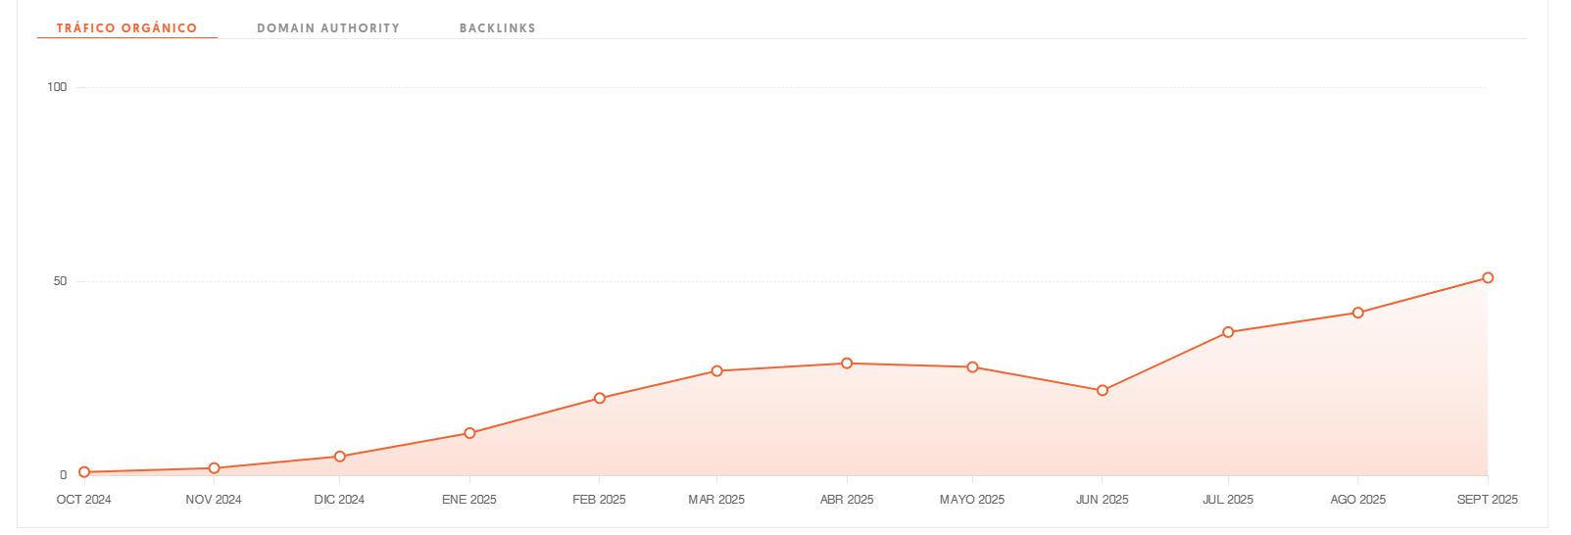Switch to the Domain Authority tab
This screenshot has height=535, width=1571.
[x=328, y=28]
